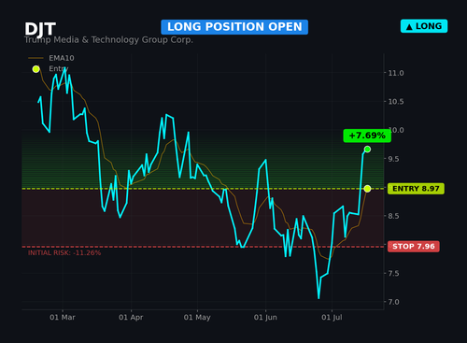Click the yellow entry point dot on the entry line

click(x=367, y=189)
